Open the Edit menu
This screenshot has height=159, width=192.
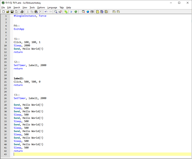(x=9, y=8)
